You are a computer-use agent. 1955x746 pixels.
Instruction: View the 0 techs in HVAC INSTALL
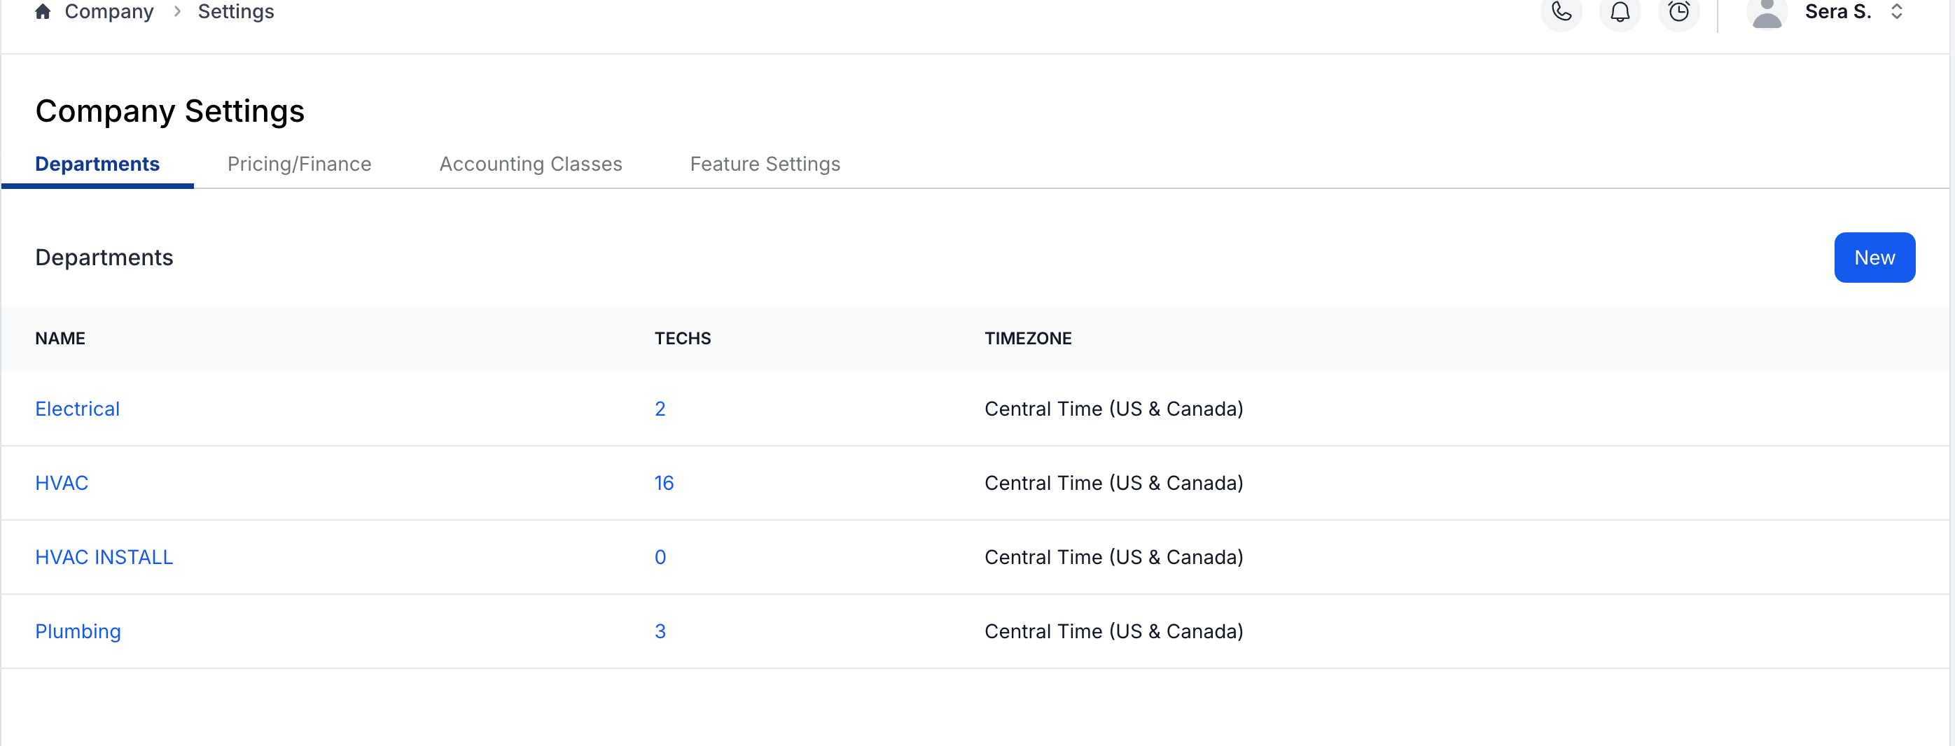(x=660, y=557)
